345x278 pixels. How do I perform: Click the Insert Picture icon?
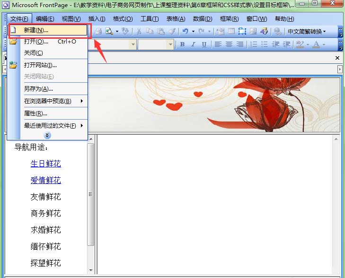[253, 31]
